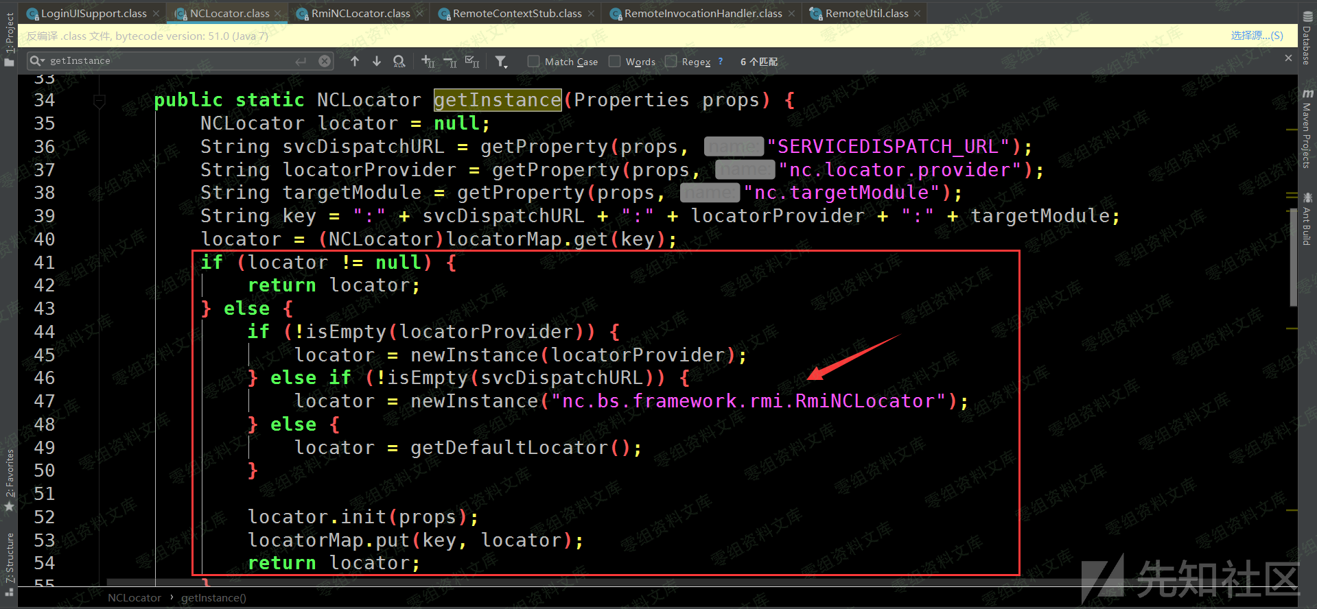Go to previous search occurrence arrow

[355, 62]
